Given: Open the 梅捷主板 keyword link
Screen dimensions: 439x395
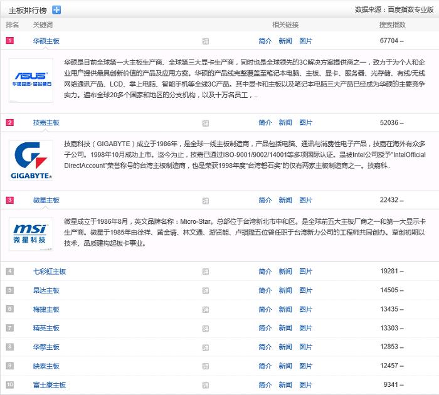Looking at the screenshot, I should click(46, 309).
